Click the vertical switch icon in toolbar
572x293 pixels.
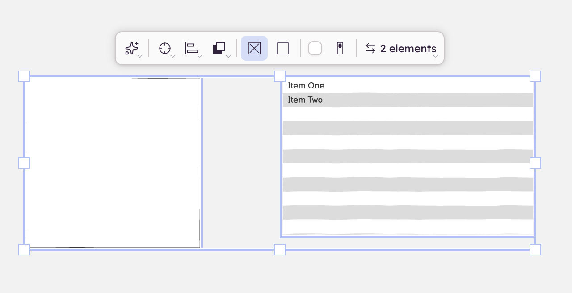coord(340,48)
